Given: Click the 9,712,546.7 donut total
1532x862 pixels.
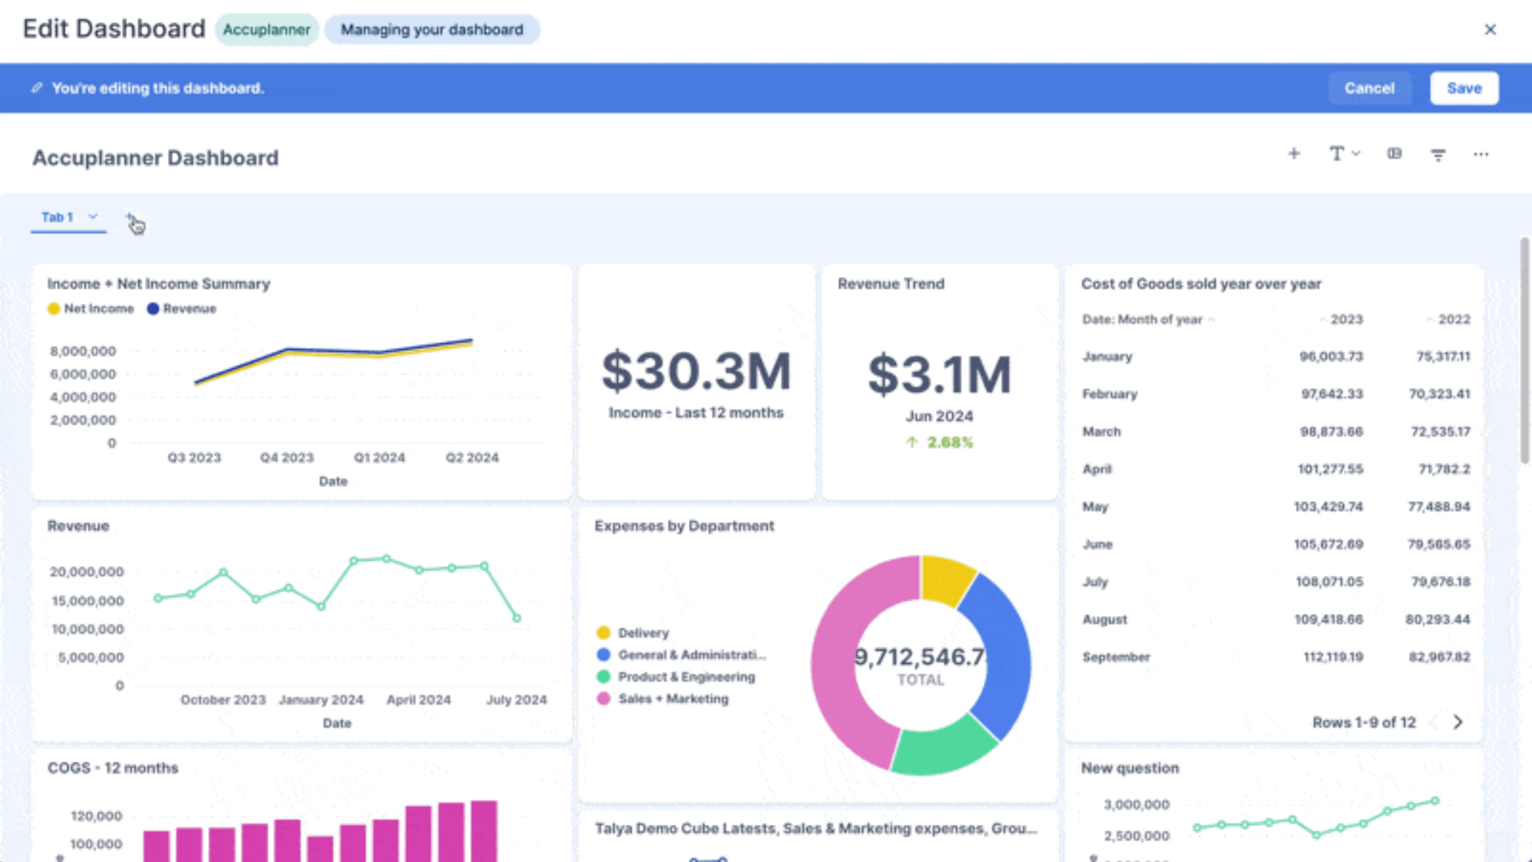Looking at the screenshot, I should 921,657.
